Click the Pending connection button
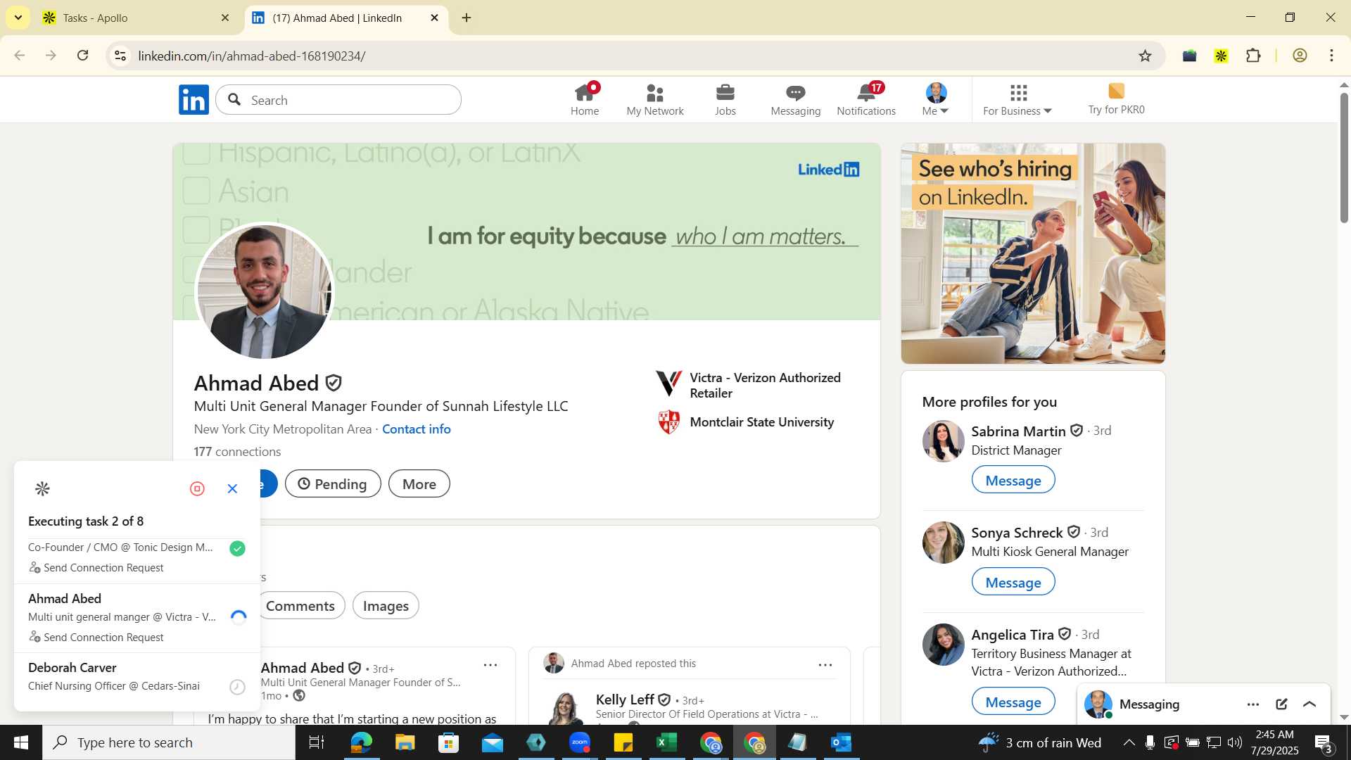The height and width of the screenshot is (760, 1351). (x=333, y=483)
